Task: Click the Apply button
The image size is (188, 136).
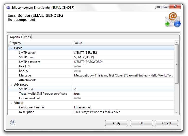Action: point(117,123)
